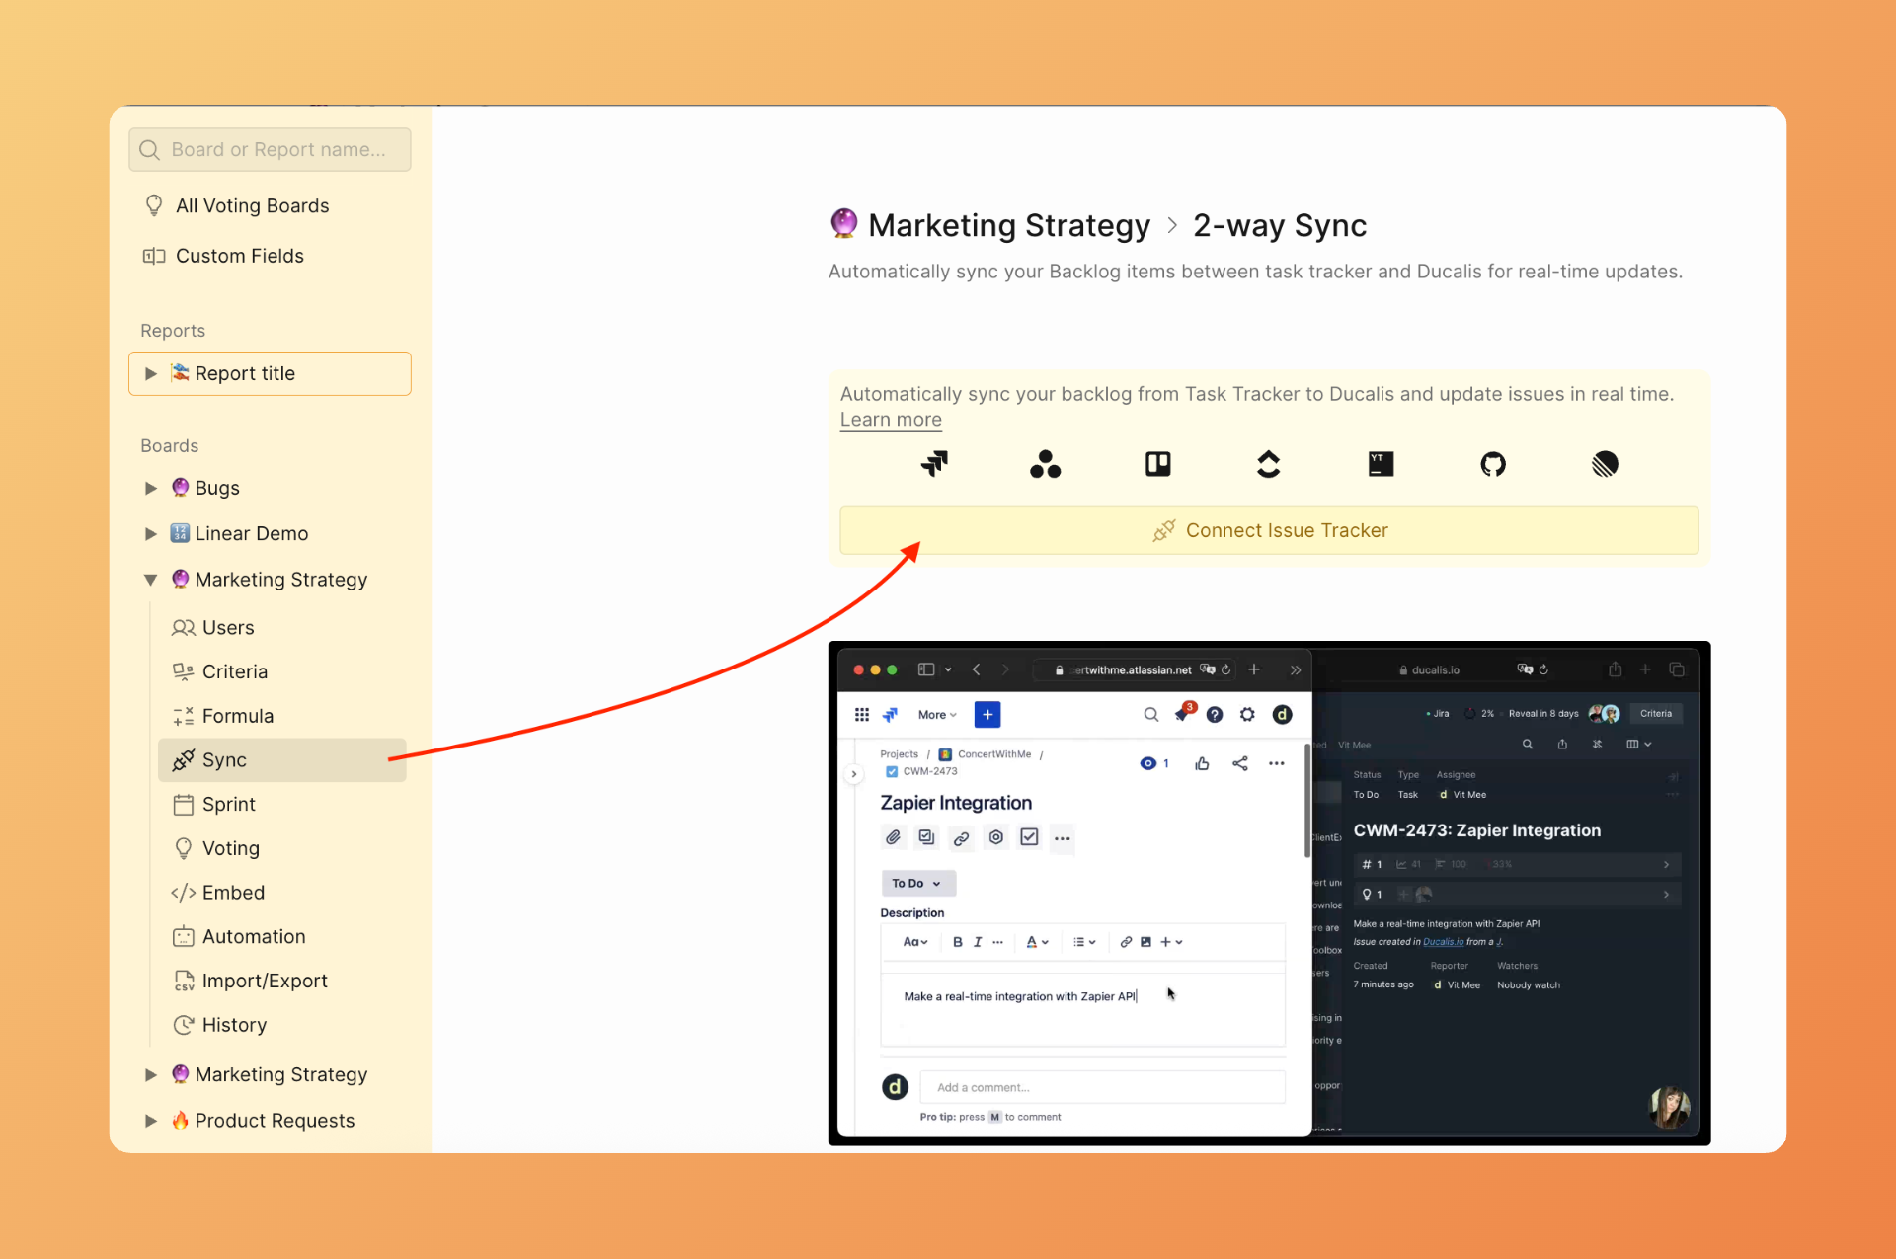This screenshot has height=1259, width=1896.
Task: Expand the Bugs board
Action: [151, 488]
